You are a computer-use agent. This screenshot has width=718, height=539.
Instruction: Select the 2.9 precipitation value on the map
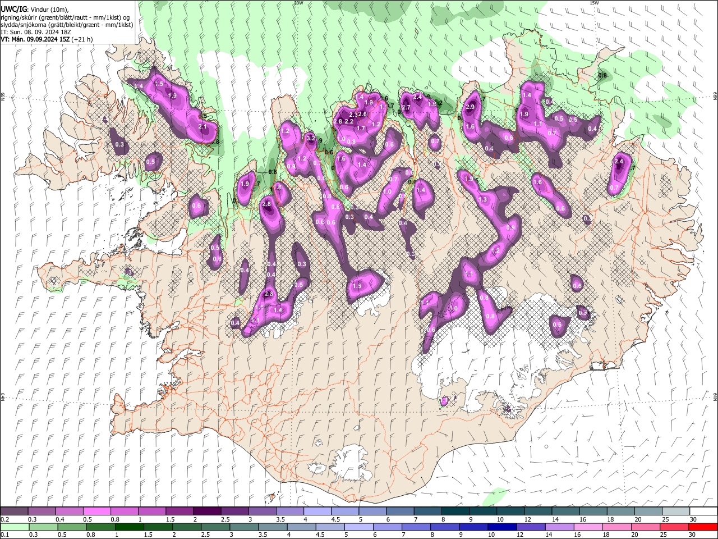pyautogui.click(x=470, y=107)
